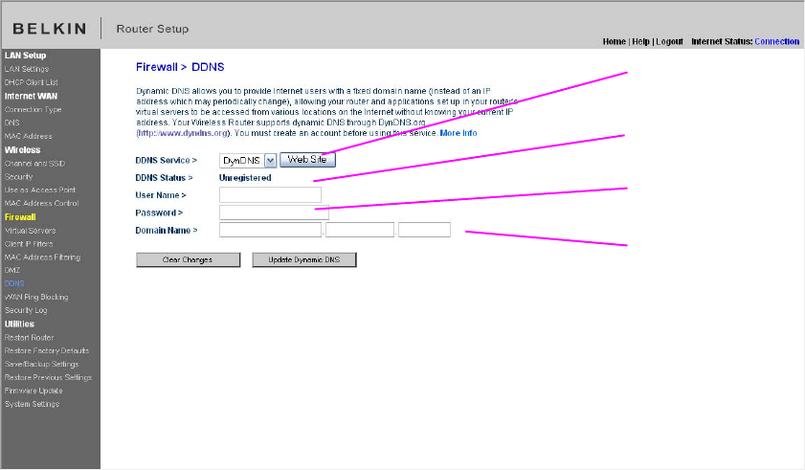Viewport: 805px width, 470px height.
Task: Click the Unregistered status text
Action: pyautogui.click(x=245, y=178)
